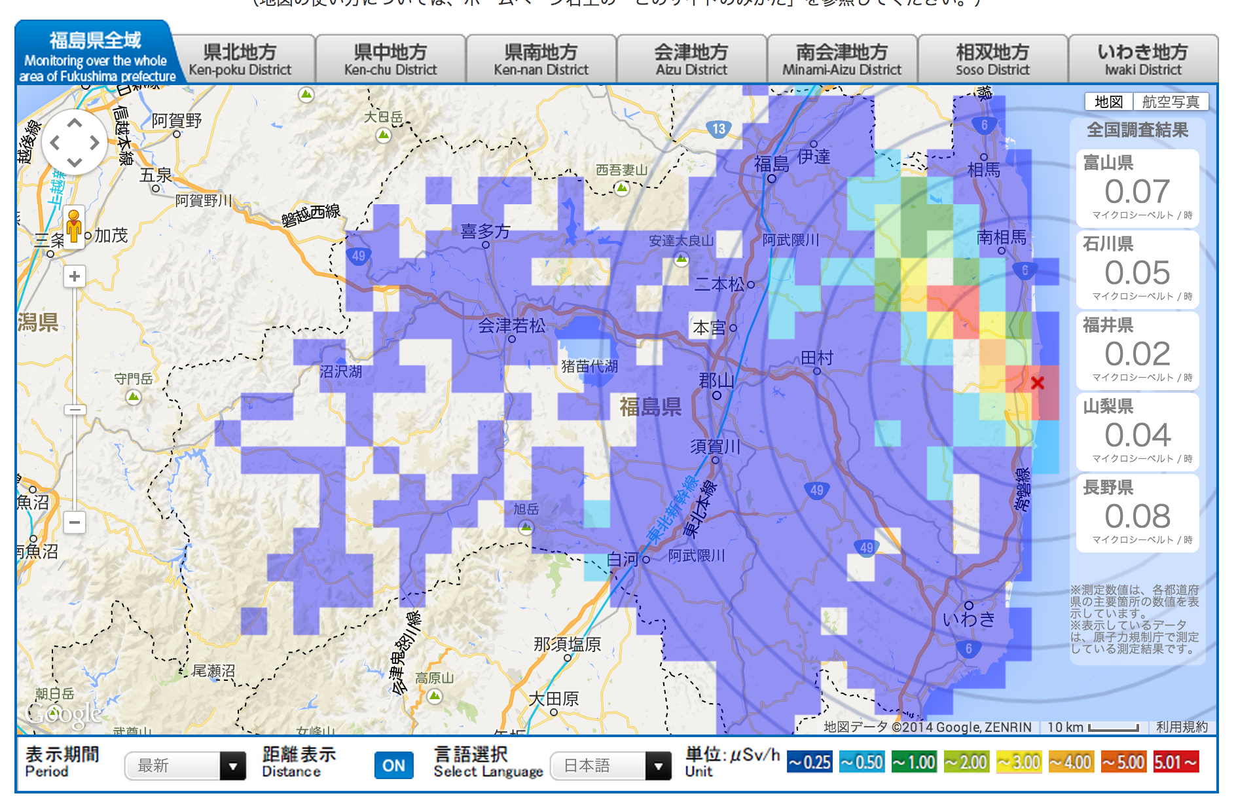Switch map to 航空写真 aerial view
The image size is (1236, 800).
pyautogui.click(x=1171, y=102)
